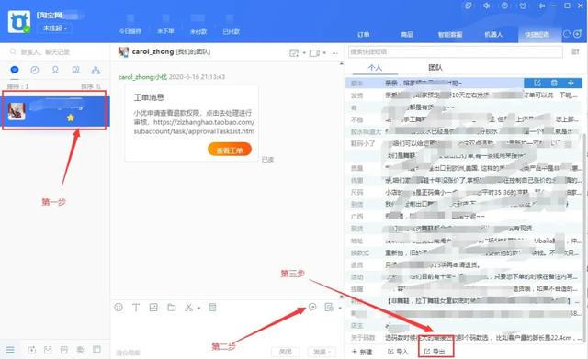Open the hamburger main menu at bottom left
This screenshot has height=359, width=588.
click(x=10, y=350)
